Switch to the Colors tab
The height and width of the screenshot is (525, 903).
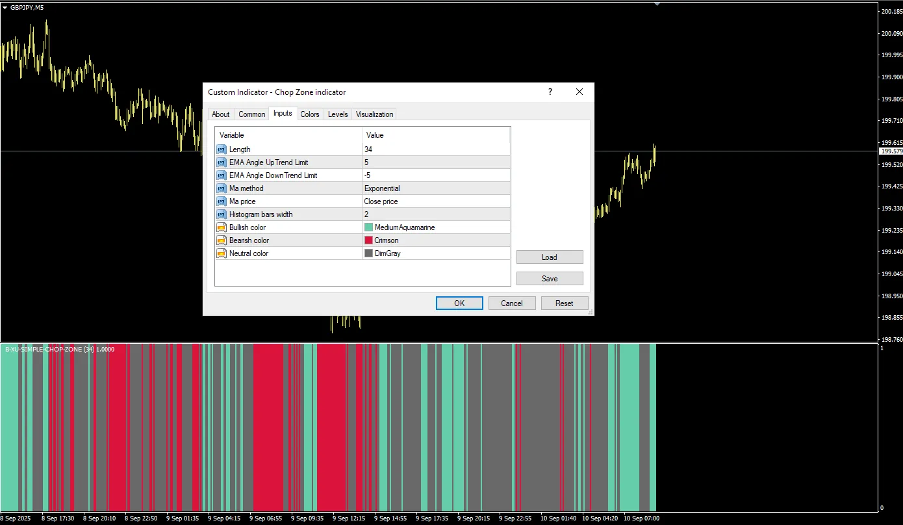(310, 114)
